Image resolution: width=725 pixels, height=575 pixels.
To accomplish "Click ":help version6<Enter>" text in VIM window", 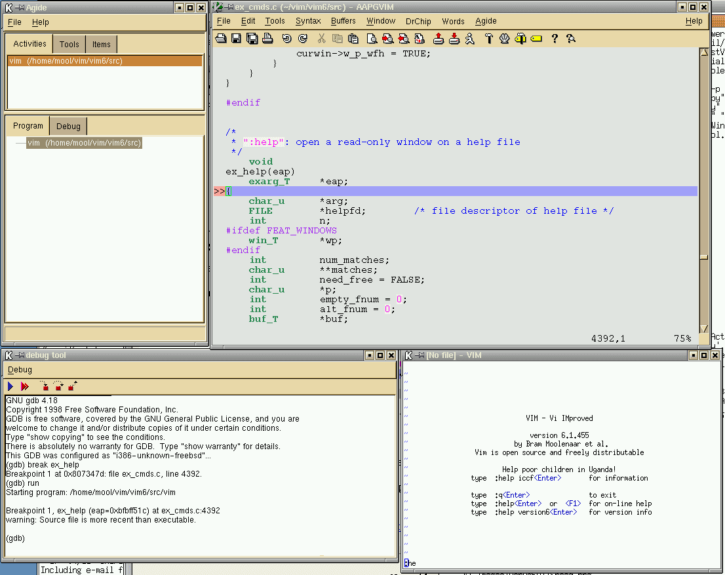I will [x=536, y=512].
